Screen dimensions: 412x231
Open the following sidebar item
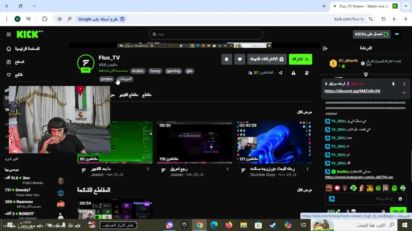[15, 75]
